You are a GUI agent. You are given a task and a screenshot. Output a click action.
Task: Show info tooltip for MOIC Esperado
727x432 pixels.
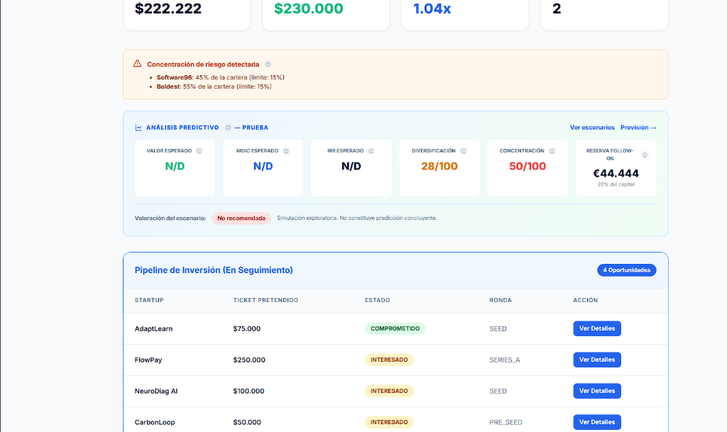click(x=286, y=151)
